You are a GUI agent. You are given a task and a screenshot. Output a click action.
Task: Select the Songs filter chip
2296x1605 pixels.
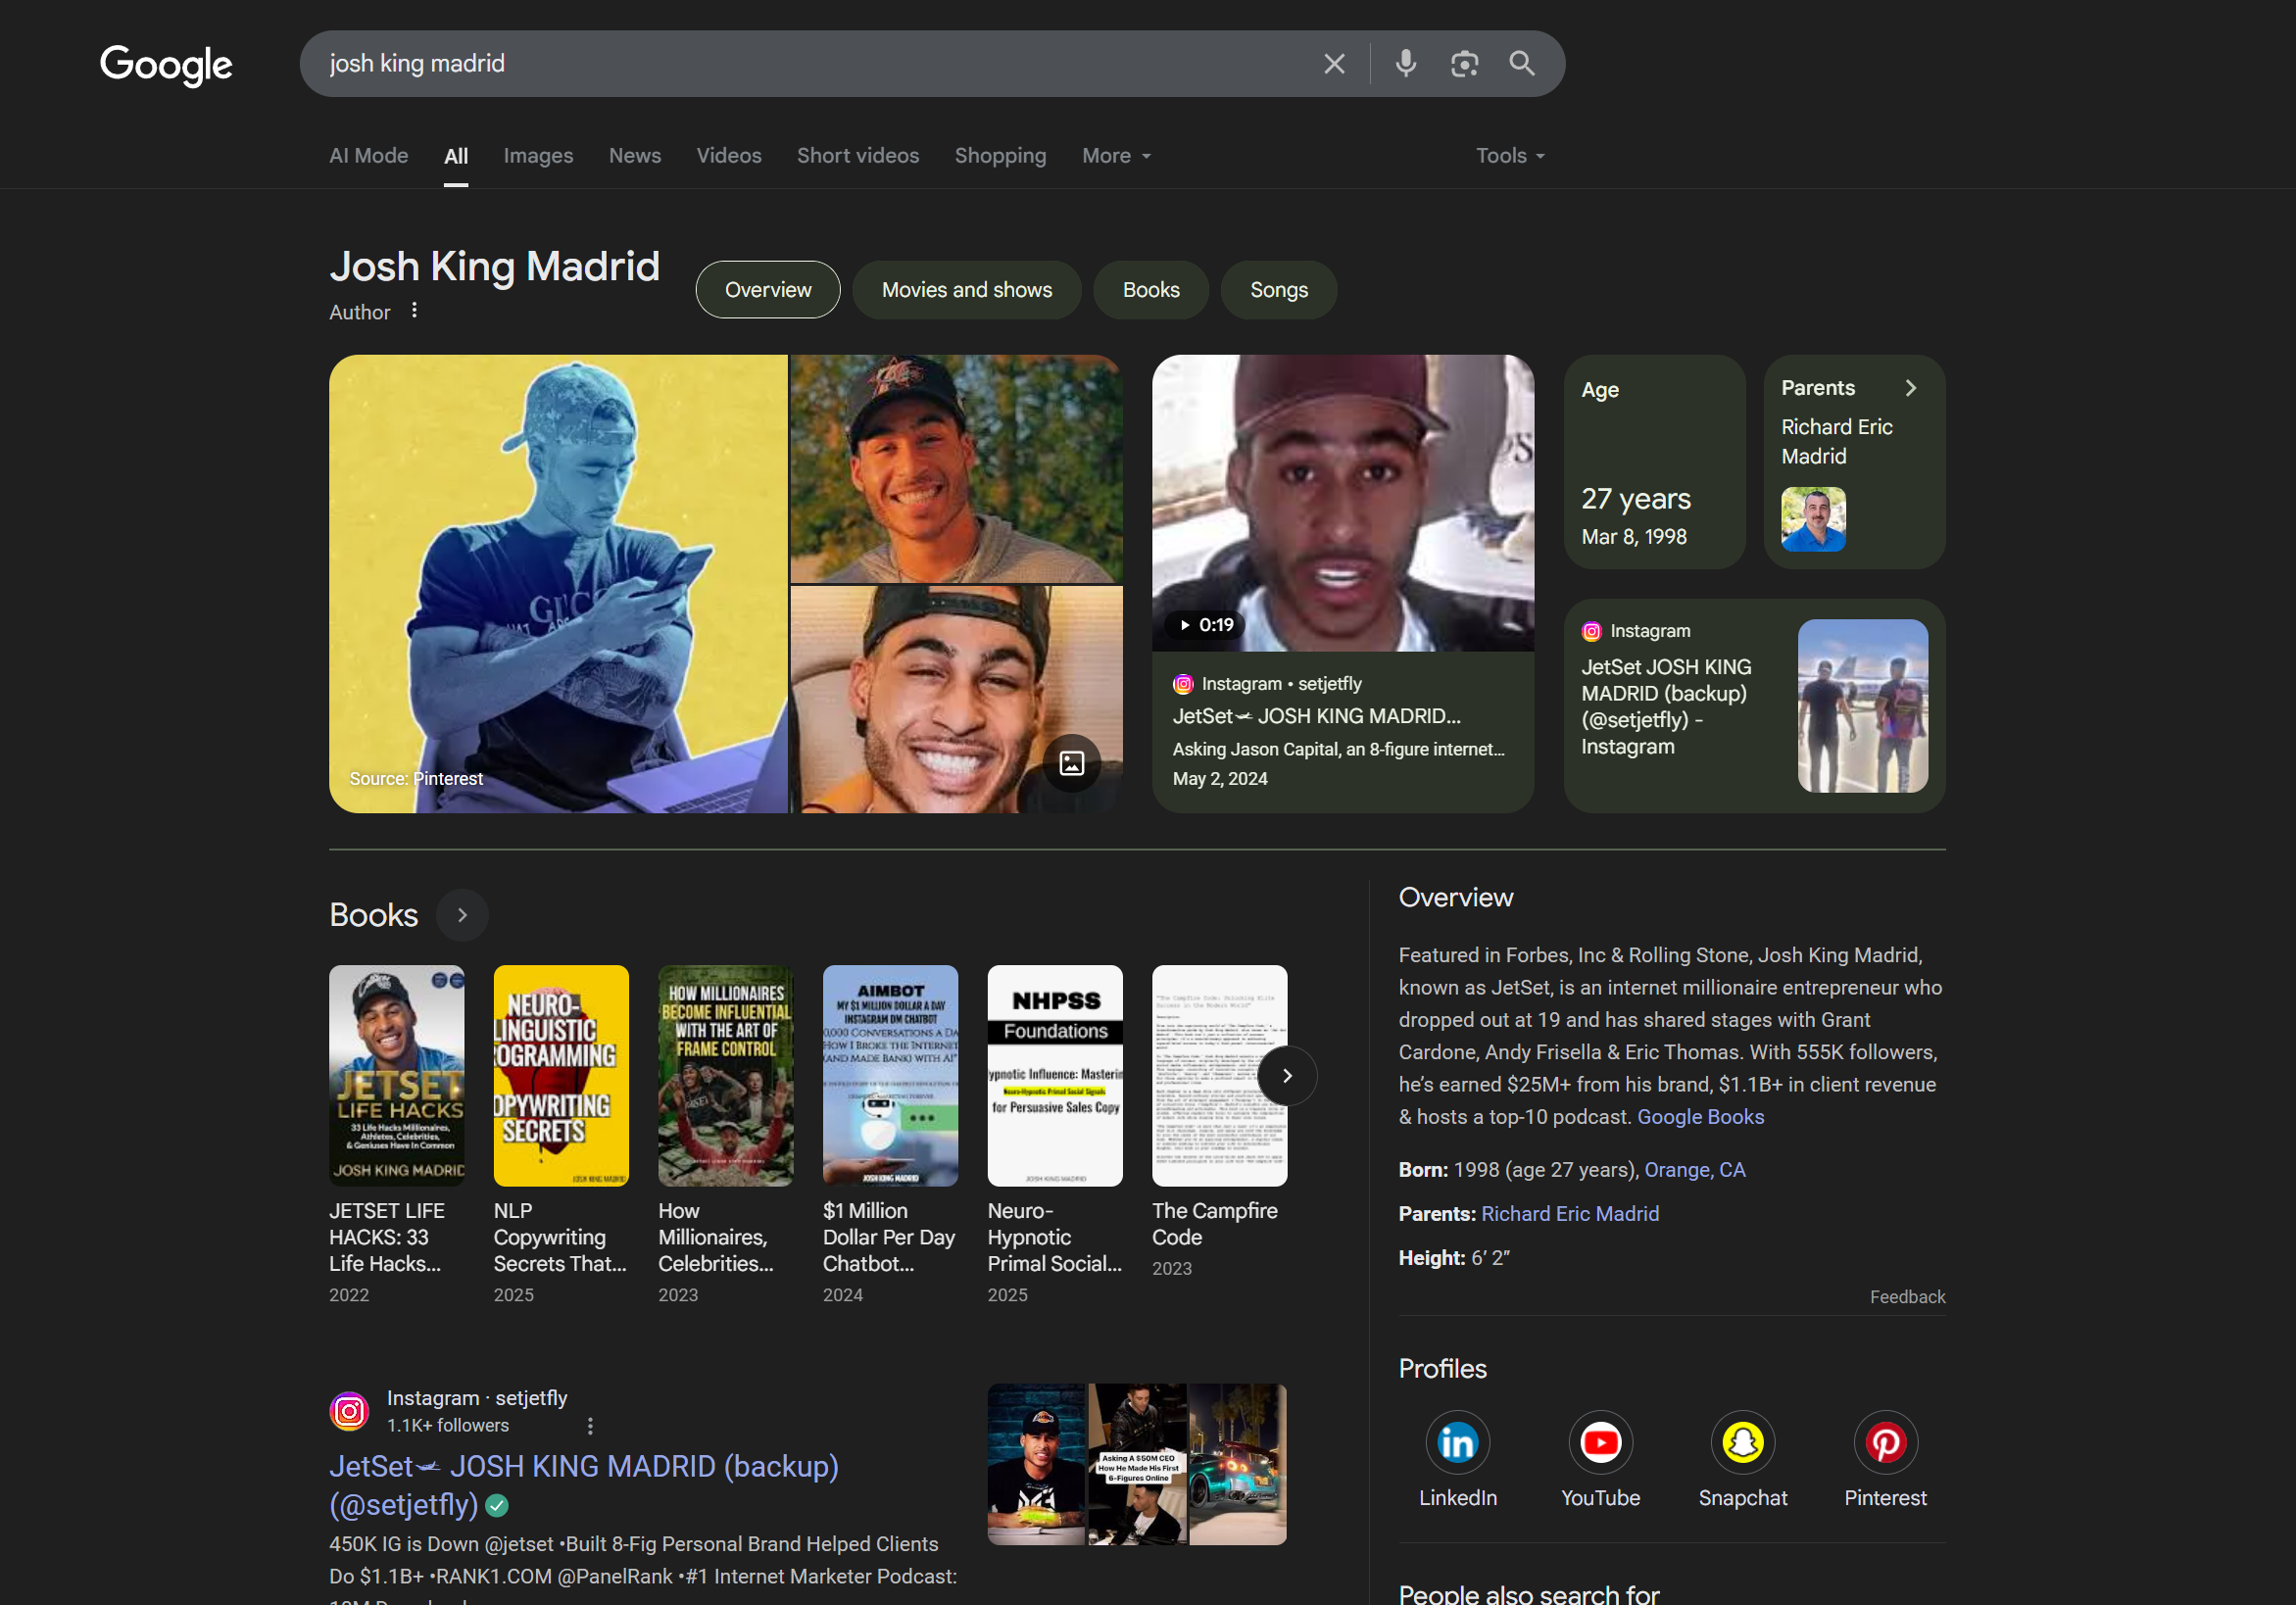1278,289
